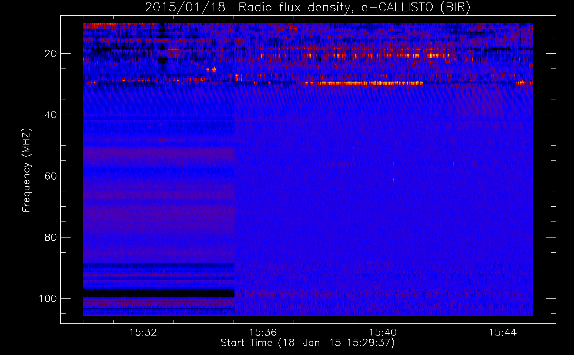Click the 60 frequency tick label
574x355 pixels.
pos(51,176)
